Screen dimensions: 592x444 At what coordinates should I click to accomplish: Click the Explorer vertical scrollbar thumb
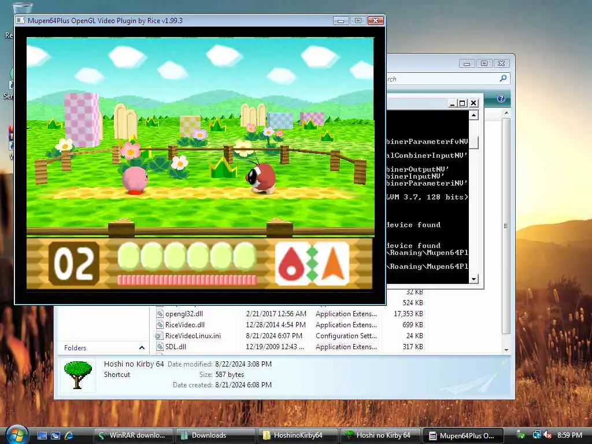(506, 226)
